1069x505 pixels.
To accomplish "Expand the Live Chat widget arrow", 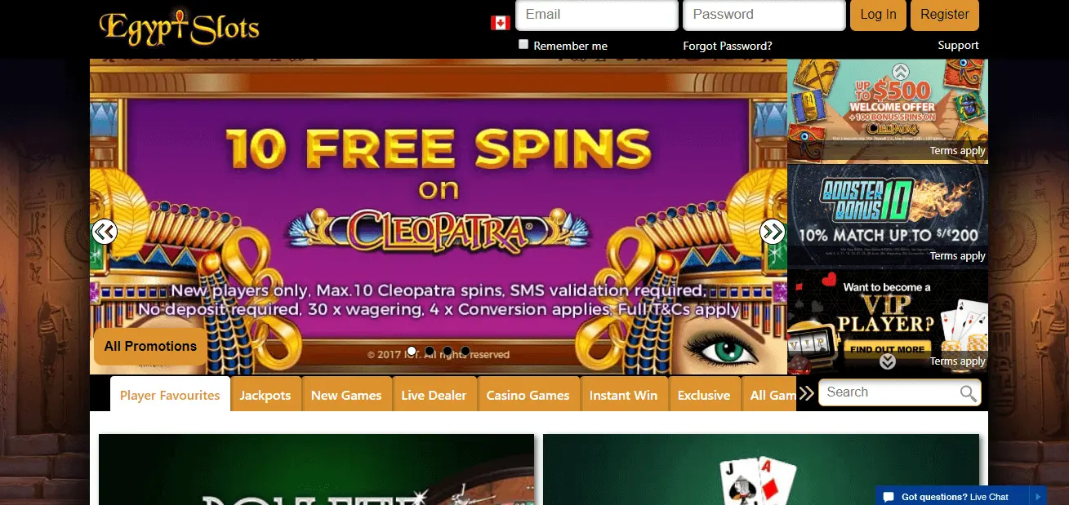I will pos(1038,496).
